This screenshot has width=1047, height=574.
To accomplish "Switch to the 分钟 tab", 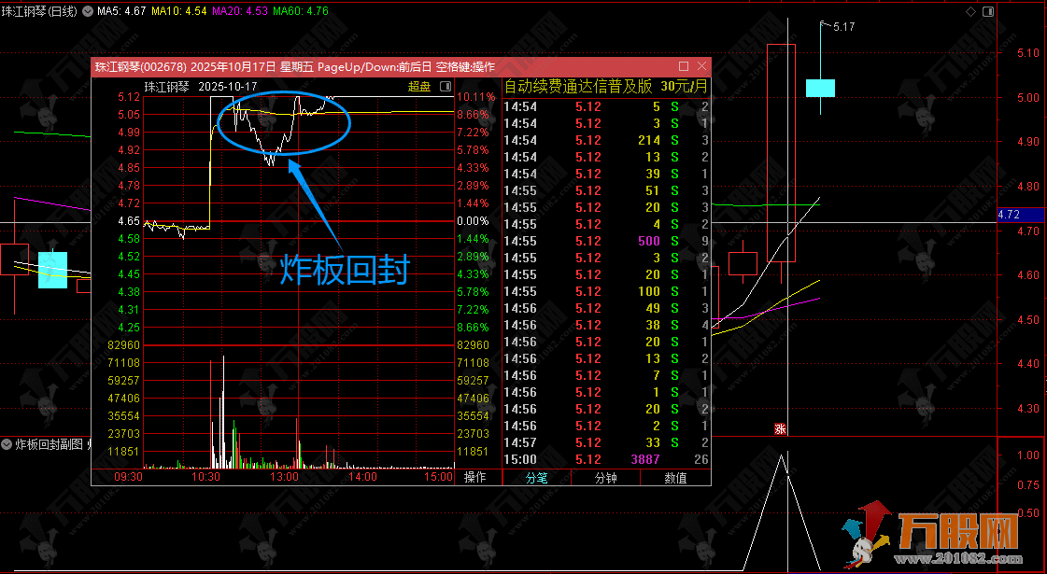I will point(605,478).
